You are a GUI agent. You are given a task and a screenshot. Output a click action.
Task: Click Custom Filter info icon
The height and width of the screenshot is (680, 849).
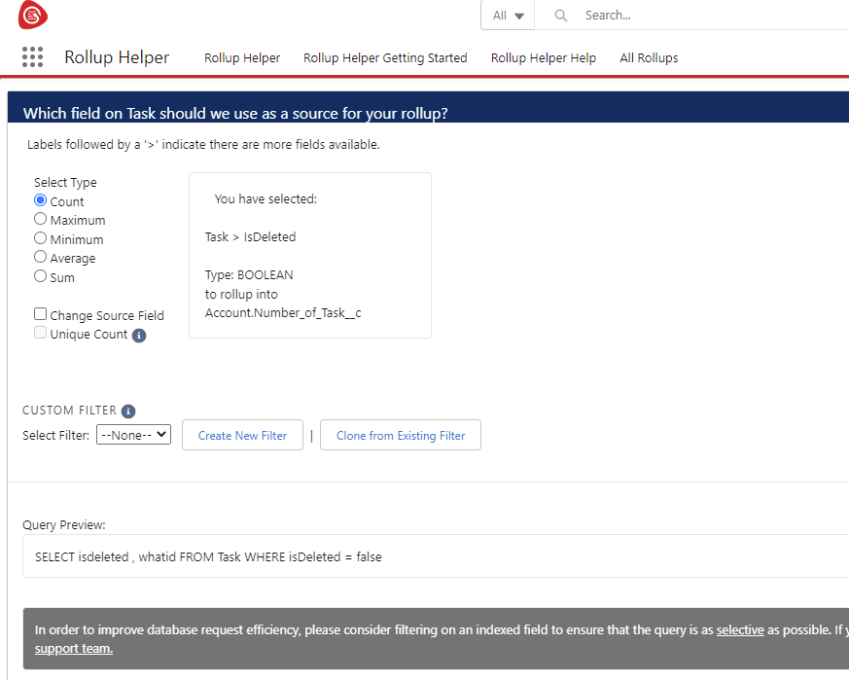pyautogui.click(x=128, y=412)
